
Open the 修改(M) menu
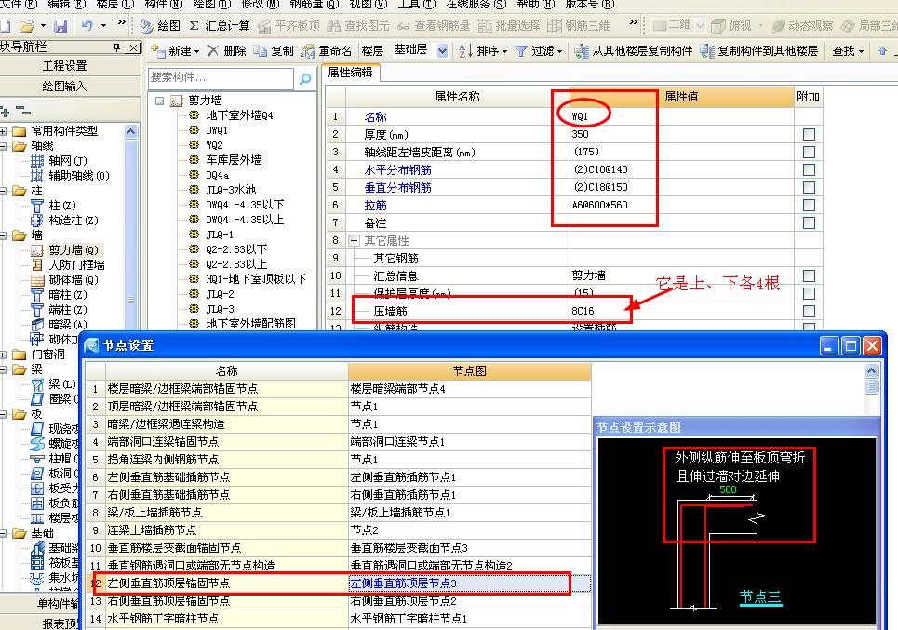click(261, 4)
